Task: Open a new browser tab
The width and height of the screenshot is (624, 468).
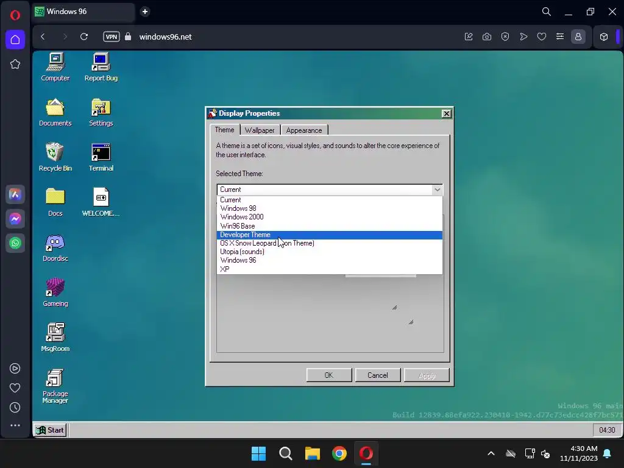Action: [x=145, y=12]
